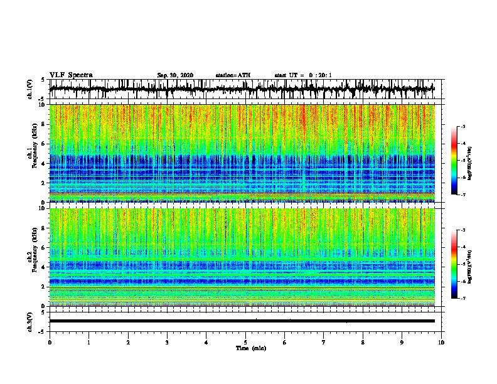Click the 6 kHz tick on ch.1 frequency axis

[44, 144]
